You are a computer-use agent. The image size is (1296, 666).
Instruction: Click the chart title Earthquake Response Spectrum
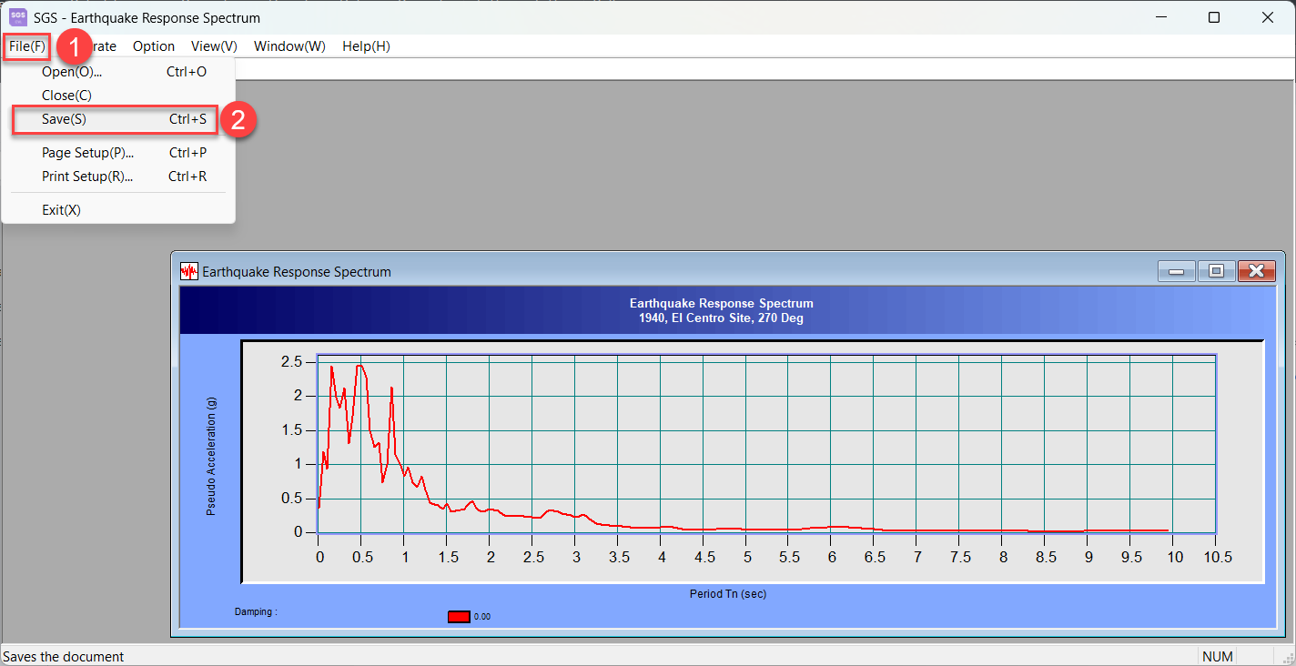pyautogui.click(x=722, y=303)
